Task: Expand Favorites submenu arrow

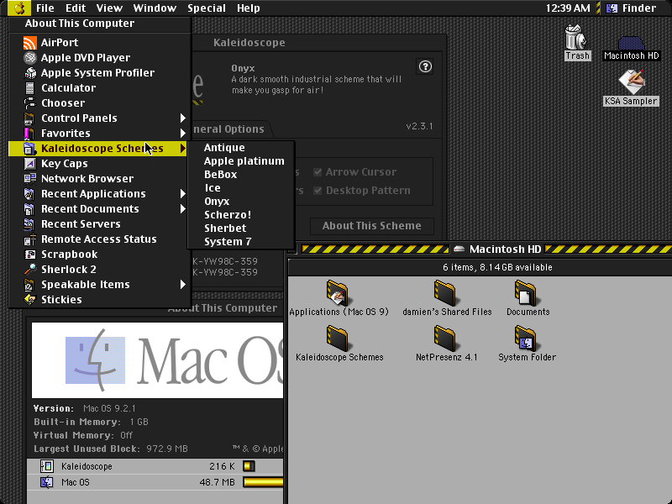Action: [183, 134]
